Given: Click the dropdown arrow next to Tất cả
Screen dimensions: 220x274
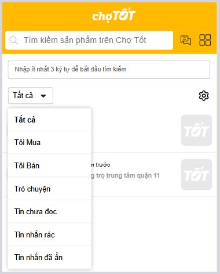Looking at the screenshot, I should 43,96.
